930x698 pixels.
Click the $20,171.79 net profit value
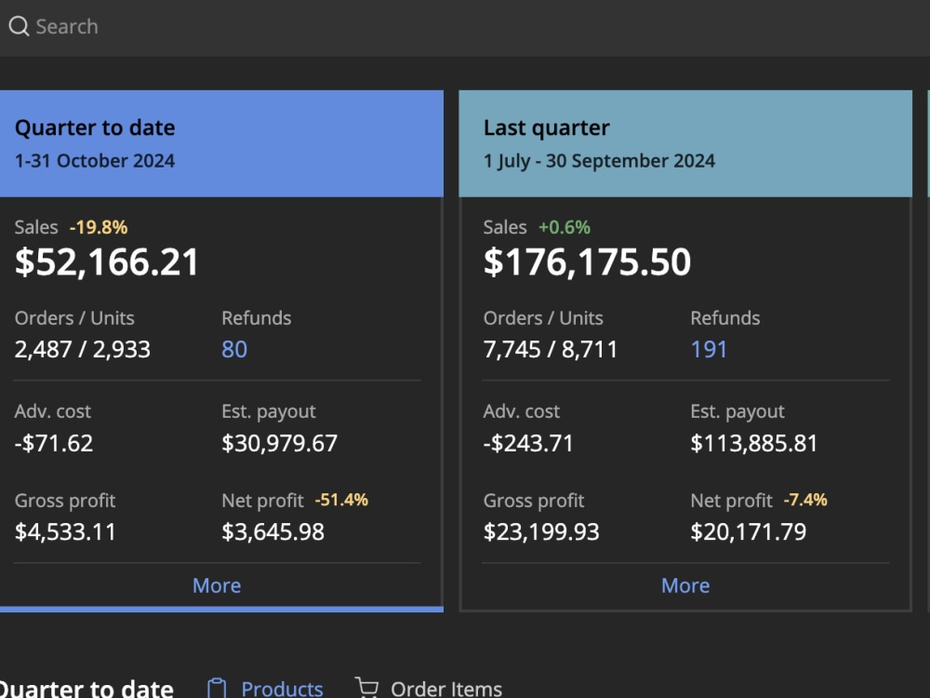coord(749,531)
